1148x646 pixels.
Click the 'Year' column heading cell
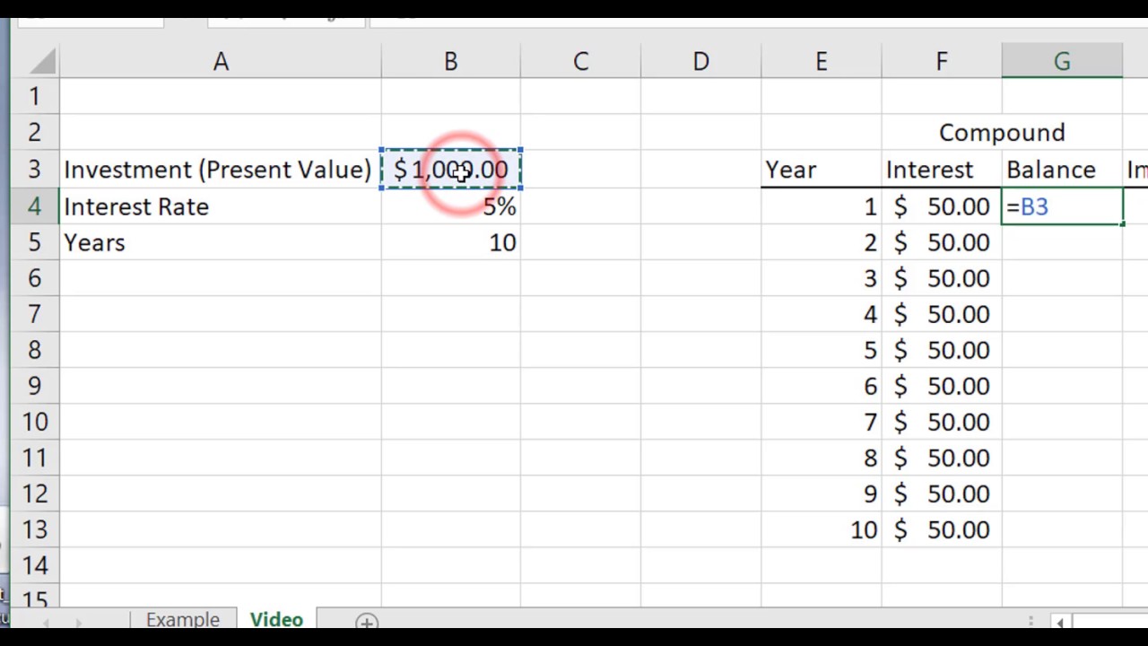pos(821,170)
